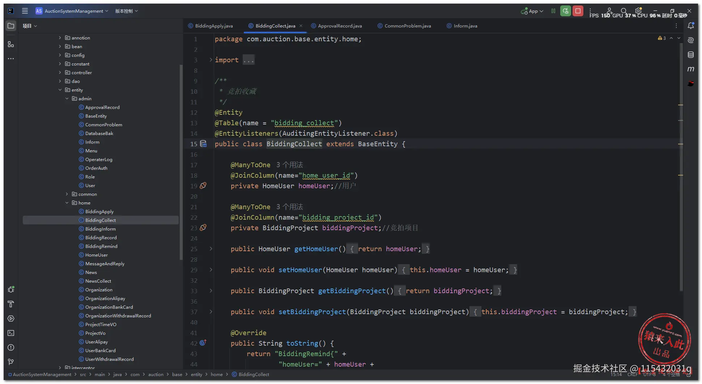Open the editor tabs options menu
Viewport: 702px width, 384px height.
[x=676, y=26]
